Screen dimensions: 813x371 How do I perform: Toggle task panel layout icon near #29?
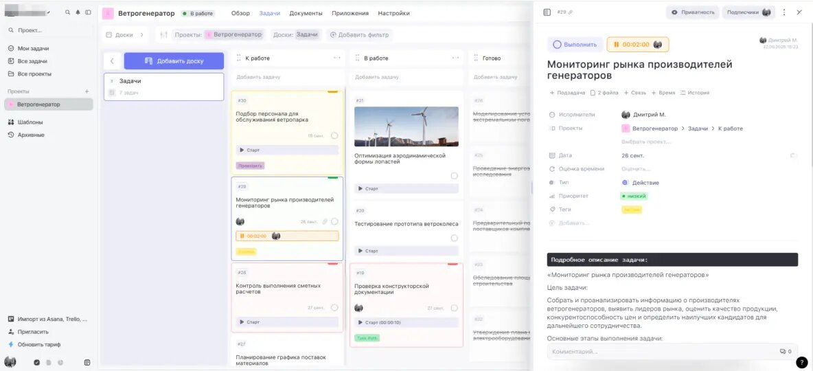[x=547, y=12]
